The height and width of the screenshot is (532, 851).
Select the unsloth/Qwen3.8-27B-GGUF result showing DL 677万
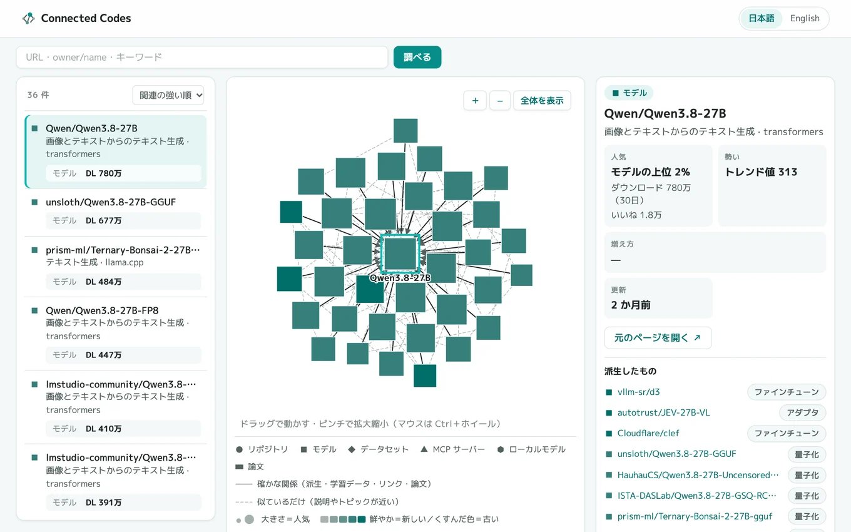click(x=116, y=212)
